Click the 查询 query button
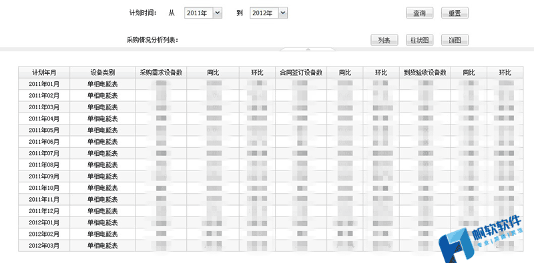 (419, 13)
